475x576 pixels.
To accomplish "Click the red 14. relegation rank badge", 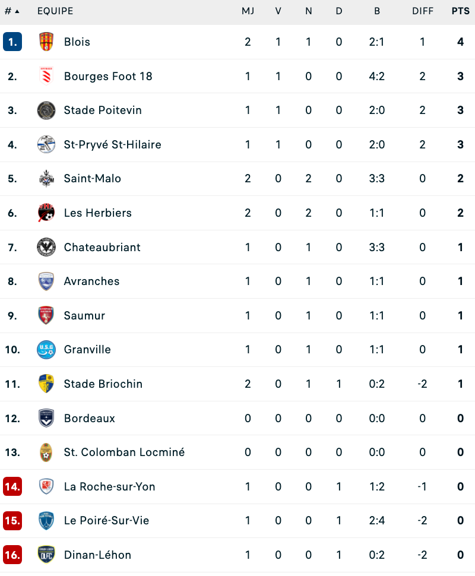I will point(12,486).
